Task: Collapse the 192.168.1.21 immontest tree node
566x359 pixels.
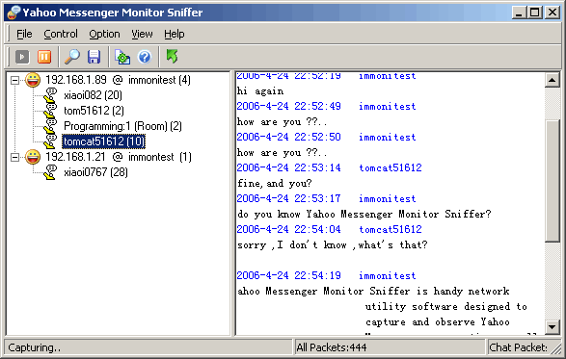Action: tap(14, 157)
